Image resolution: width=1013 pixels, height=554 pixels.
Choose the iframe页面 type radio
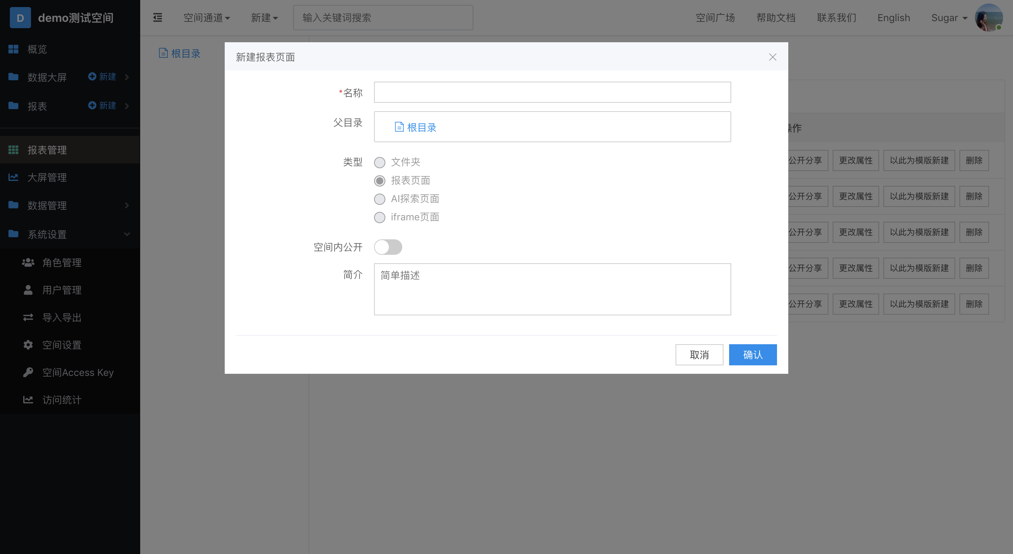pos(379,217)
